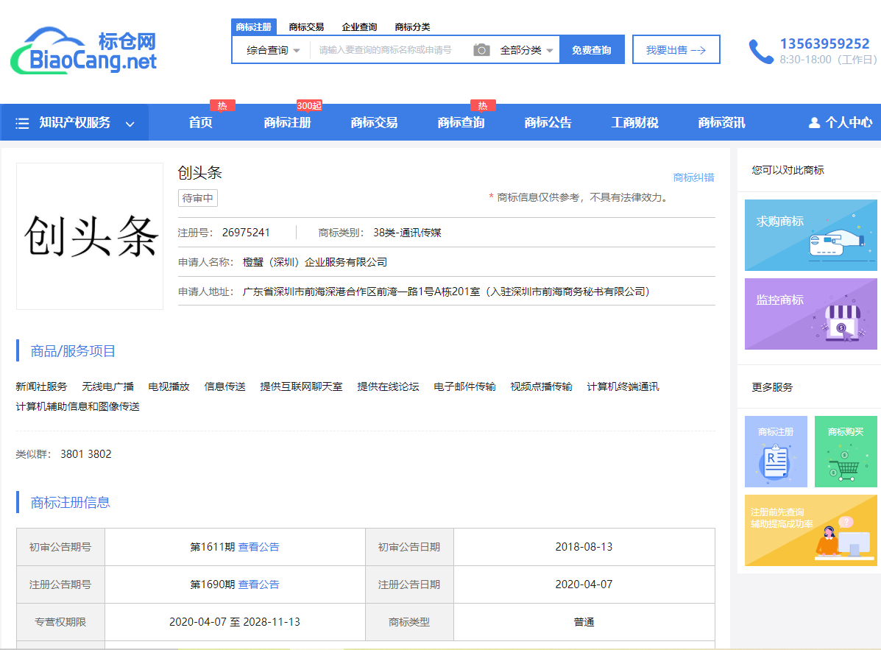Select the 商标分类 search tab
The height and width of the screenshot is (650, 881).
click(x=412, y=27)
